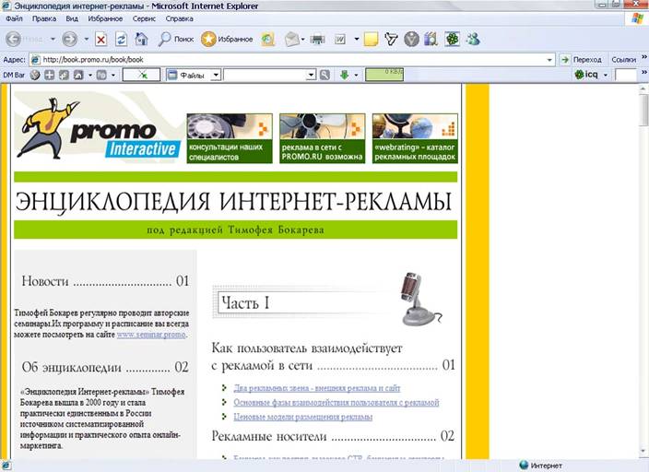Expand the icq toolbar dropdown arrow

point(606,75)
